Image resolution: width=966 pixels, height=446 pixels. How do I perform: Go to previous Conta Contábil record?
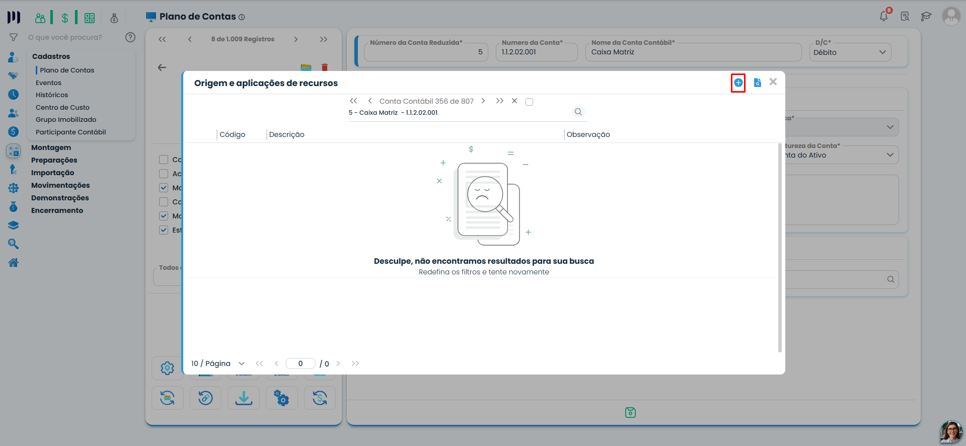coord(370,101)
